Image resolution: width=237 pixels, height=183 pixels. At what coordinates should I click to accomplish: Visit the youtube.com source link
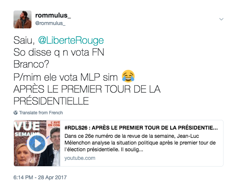80,158
